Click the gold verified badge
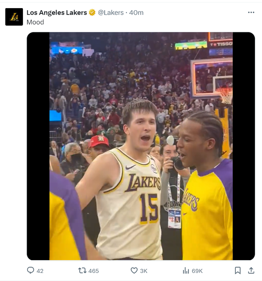This screenshot has height=281, width=262. tap(93, 13)
